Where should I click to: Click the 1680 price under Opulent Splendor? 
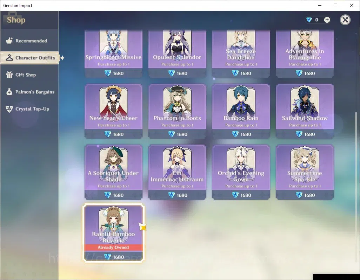182,73
